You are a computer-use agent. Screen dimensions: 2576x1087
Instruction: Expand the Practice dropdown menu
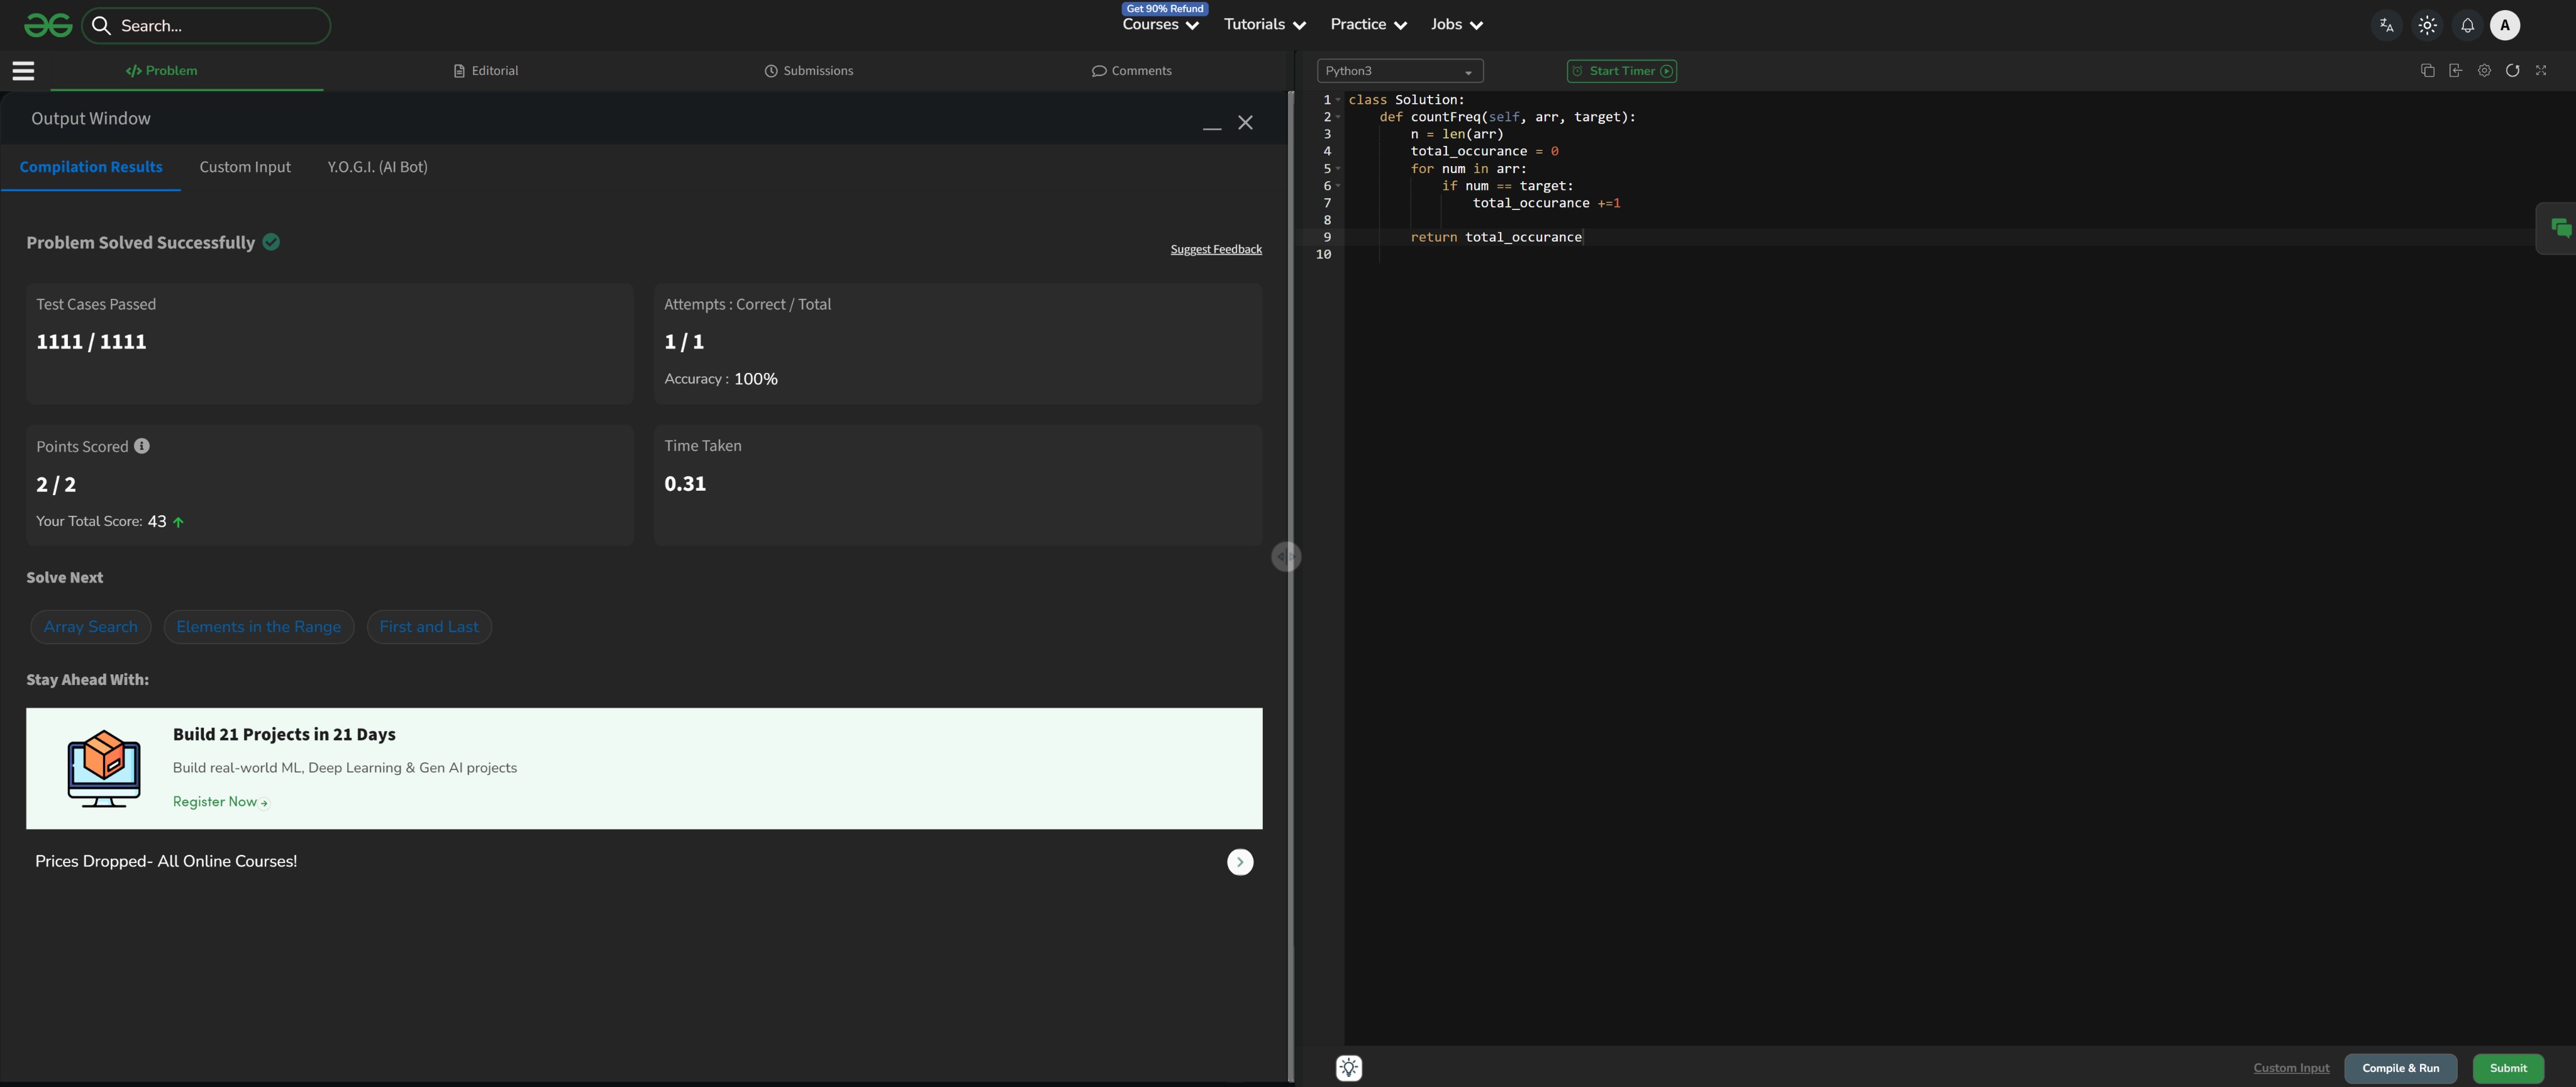pos(1368,25)
